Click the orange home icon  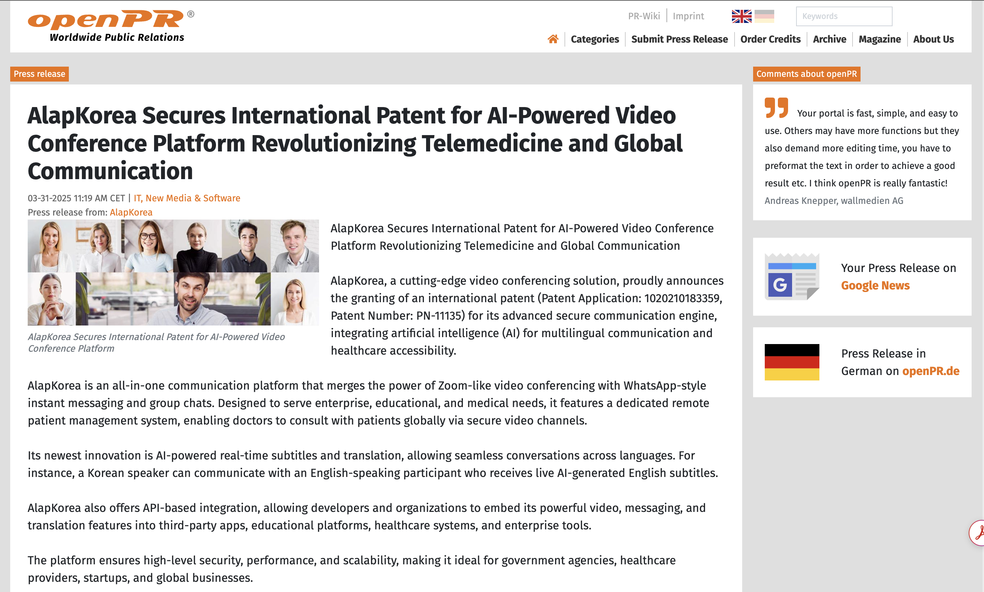pyautogui.click(x=553, y=39)
